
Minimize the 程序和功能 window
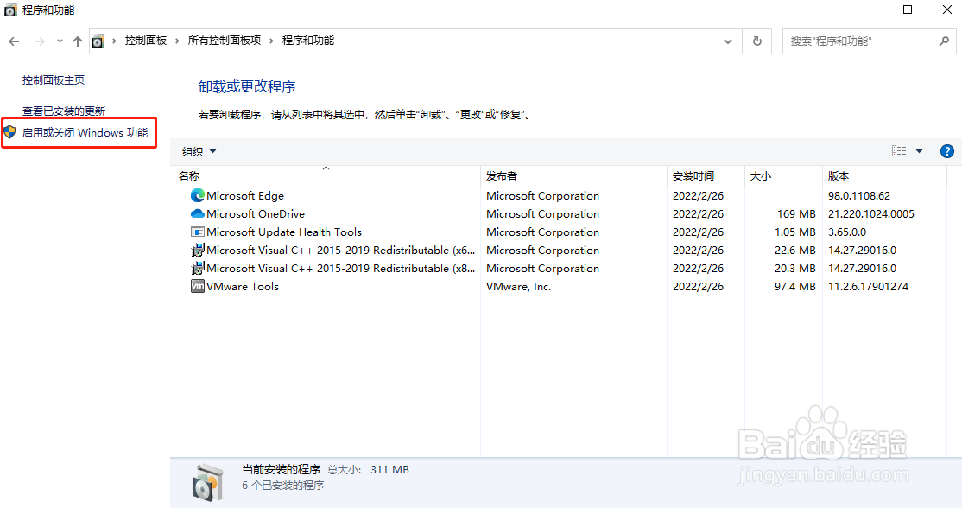[x=869, y=10]
